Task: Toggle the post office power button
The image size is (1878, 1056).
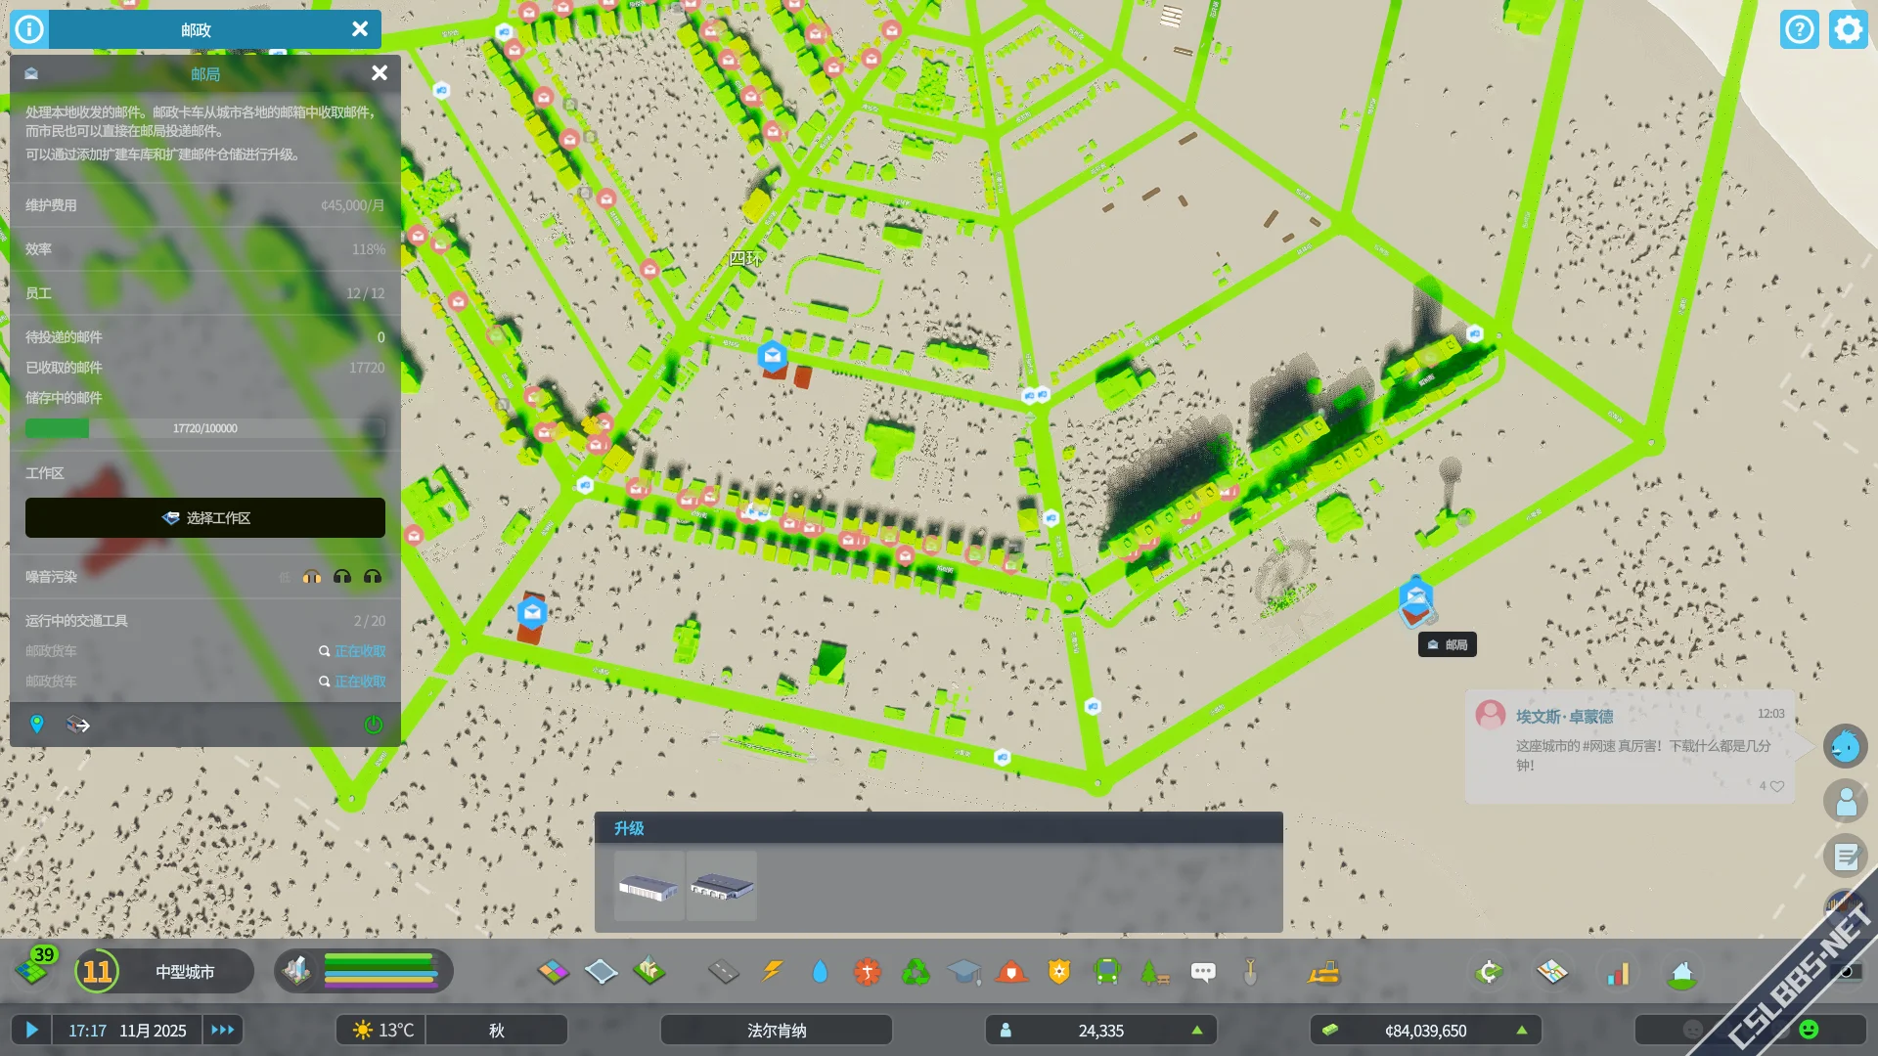Action: coord(374,725)
